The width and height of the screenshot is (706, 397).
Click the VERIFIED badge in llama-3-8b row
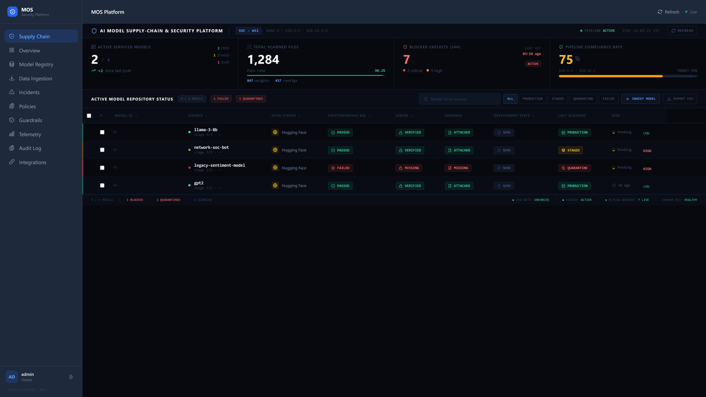410,132
